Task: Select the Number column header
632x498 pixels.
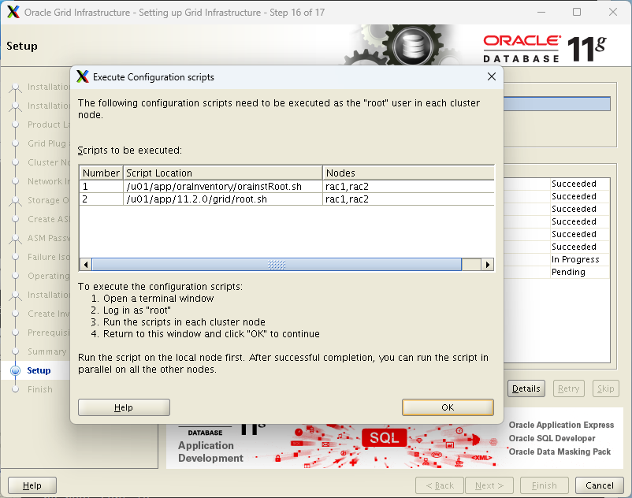Action: [101, 173]
